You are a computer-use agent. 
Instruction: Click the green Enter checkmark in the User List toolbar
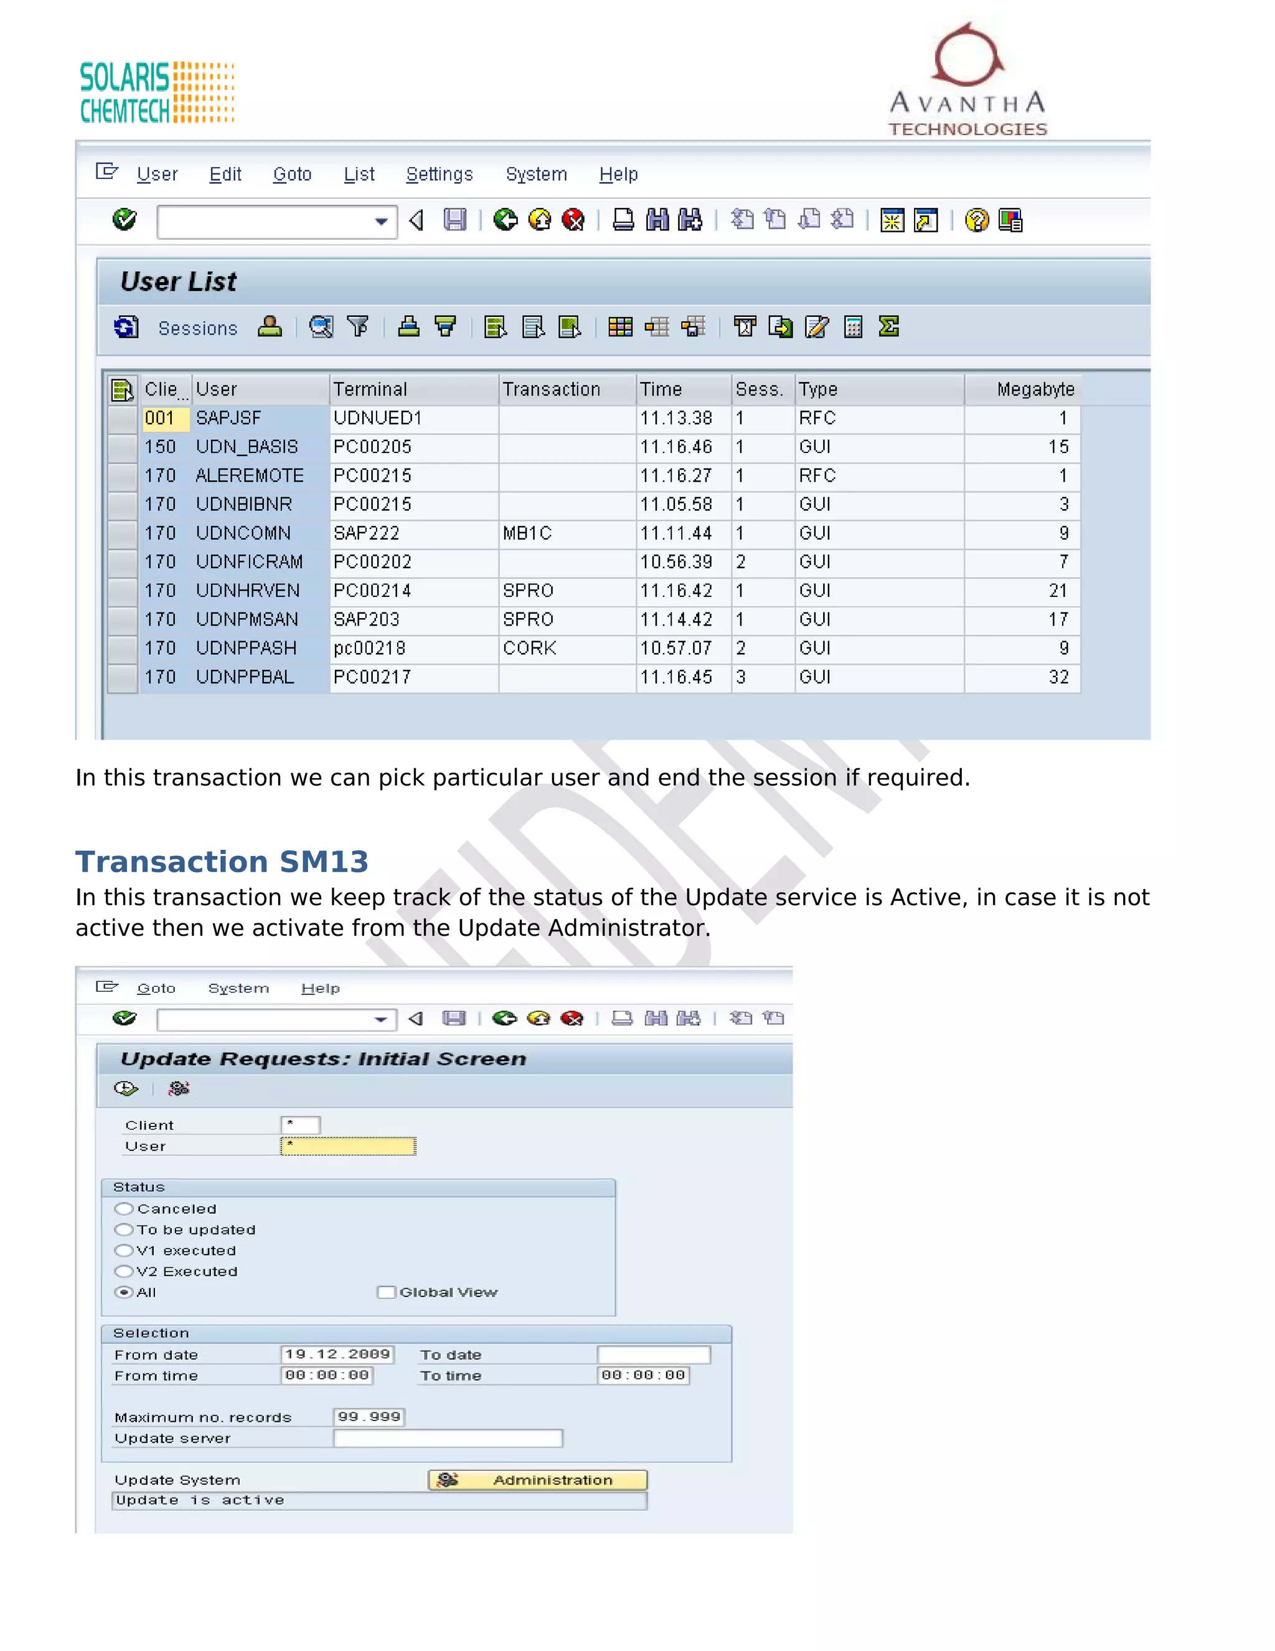pos(125,220)
